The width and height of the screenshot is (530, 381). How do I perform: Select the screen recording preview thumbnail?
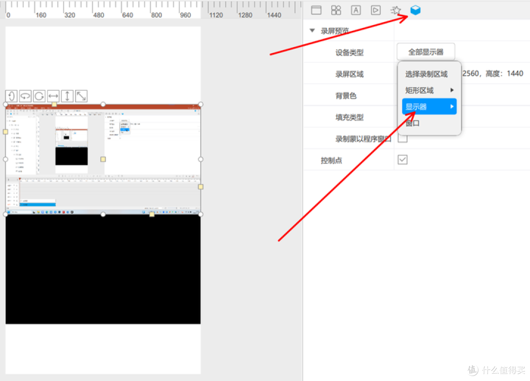103,159
